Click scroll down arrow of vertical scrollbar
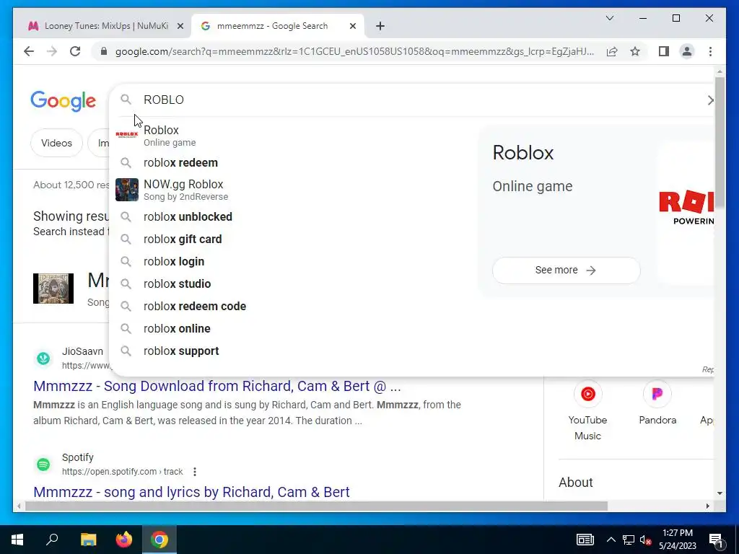The width and height of the screenshot is (739, 554). click(720, 493)
